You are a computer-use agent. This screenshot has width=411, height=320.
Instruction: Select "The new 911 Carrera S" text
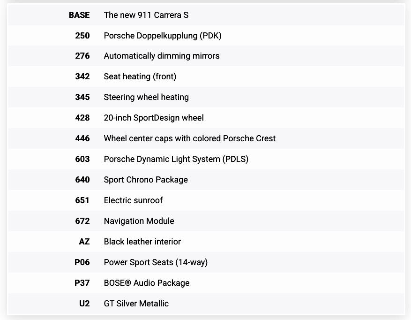click(x=146, y=15)
